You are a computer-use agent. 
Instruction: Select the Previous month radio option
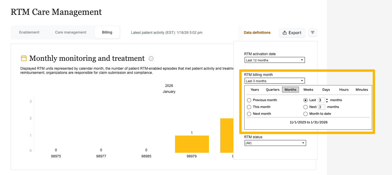[x=249, y=100]
